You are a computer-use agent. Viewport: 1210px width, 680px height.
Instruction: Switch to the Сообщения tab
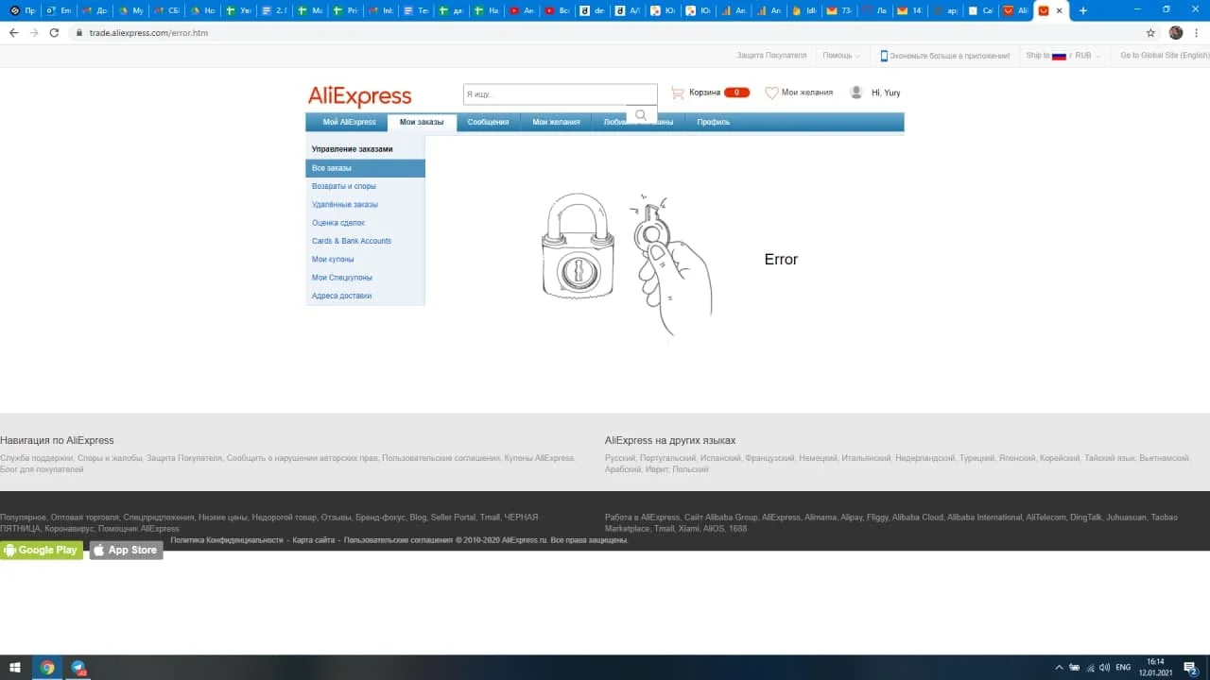[x=488, y=122]
